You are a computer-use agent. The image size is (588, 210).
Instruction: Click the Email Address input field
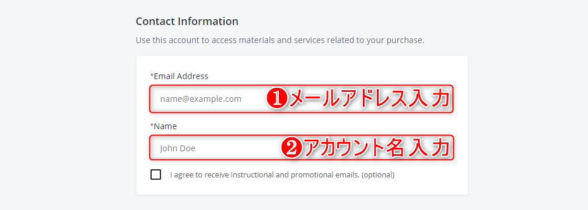point(302,99)
